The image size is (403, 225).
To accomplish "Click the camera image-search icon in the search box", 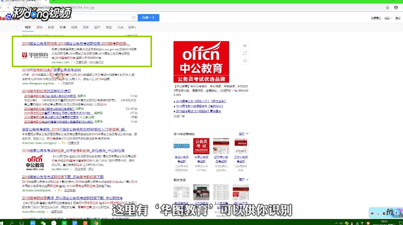I will tap(133, 18).
